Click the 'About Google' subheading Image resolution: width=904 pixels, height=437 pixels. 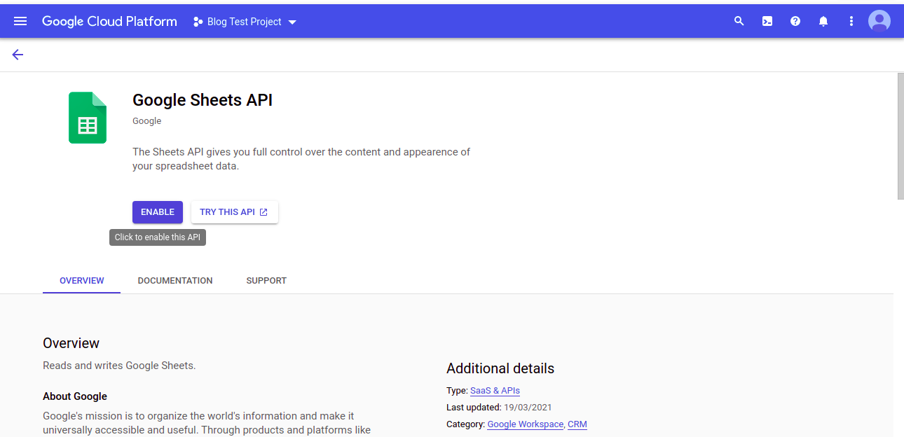[75, 396]
